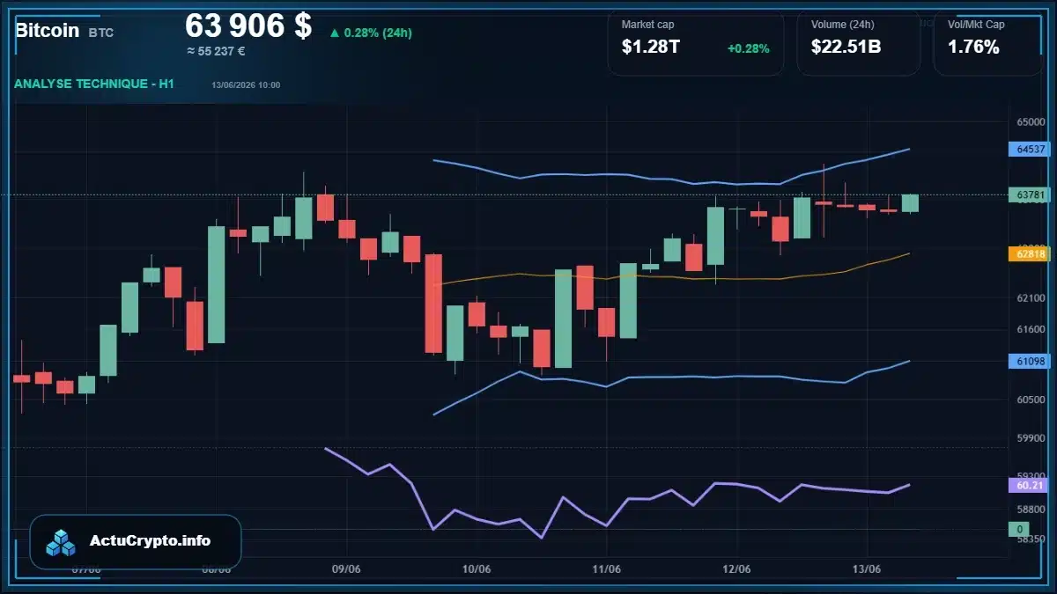This screenshot has height=594, width=1057.
Task: Click the Bitcoin title
Action: (47, 31)
